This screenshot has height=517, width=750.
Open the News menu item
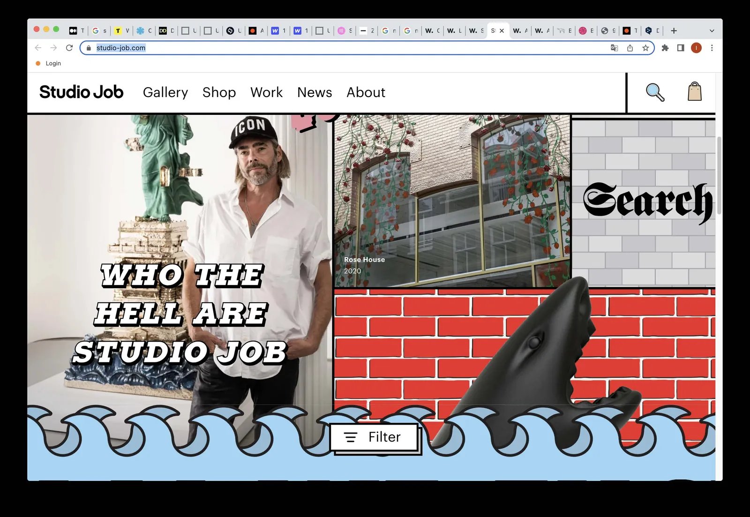point(315,92)
